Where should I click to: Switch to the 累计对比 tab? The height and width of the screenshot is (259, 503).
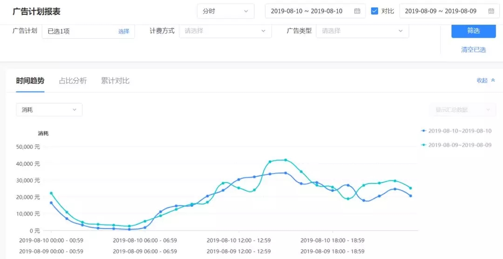115,81
